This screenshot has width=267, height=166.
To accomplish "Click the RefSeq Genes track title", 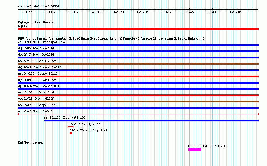I will (30, 142).
